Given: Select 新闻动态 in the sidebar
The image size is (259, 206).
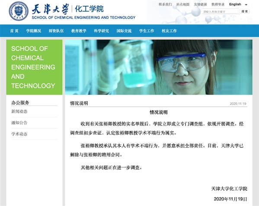Looking at the screenshot, I should click(19, 111).
